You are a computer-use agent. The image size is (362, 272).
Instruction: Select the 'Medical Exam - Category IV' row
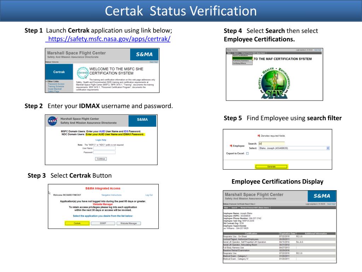tap(279, 259)
